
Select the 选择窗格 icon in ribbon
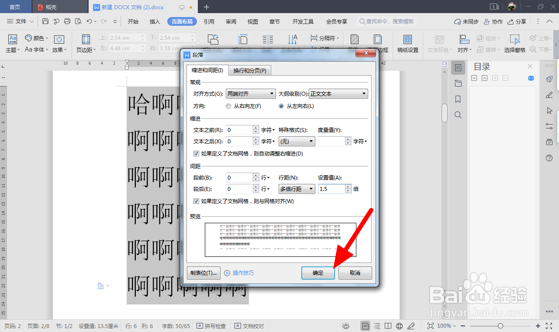[x=514, y=41]
